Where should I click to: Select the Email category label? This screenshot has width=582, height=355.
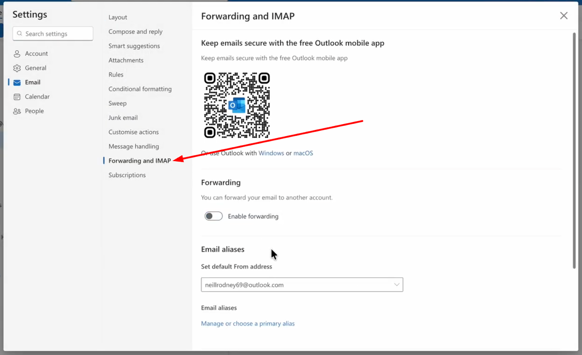[33, 82]
